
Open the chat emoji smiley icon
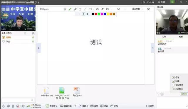click(162, 94)
